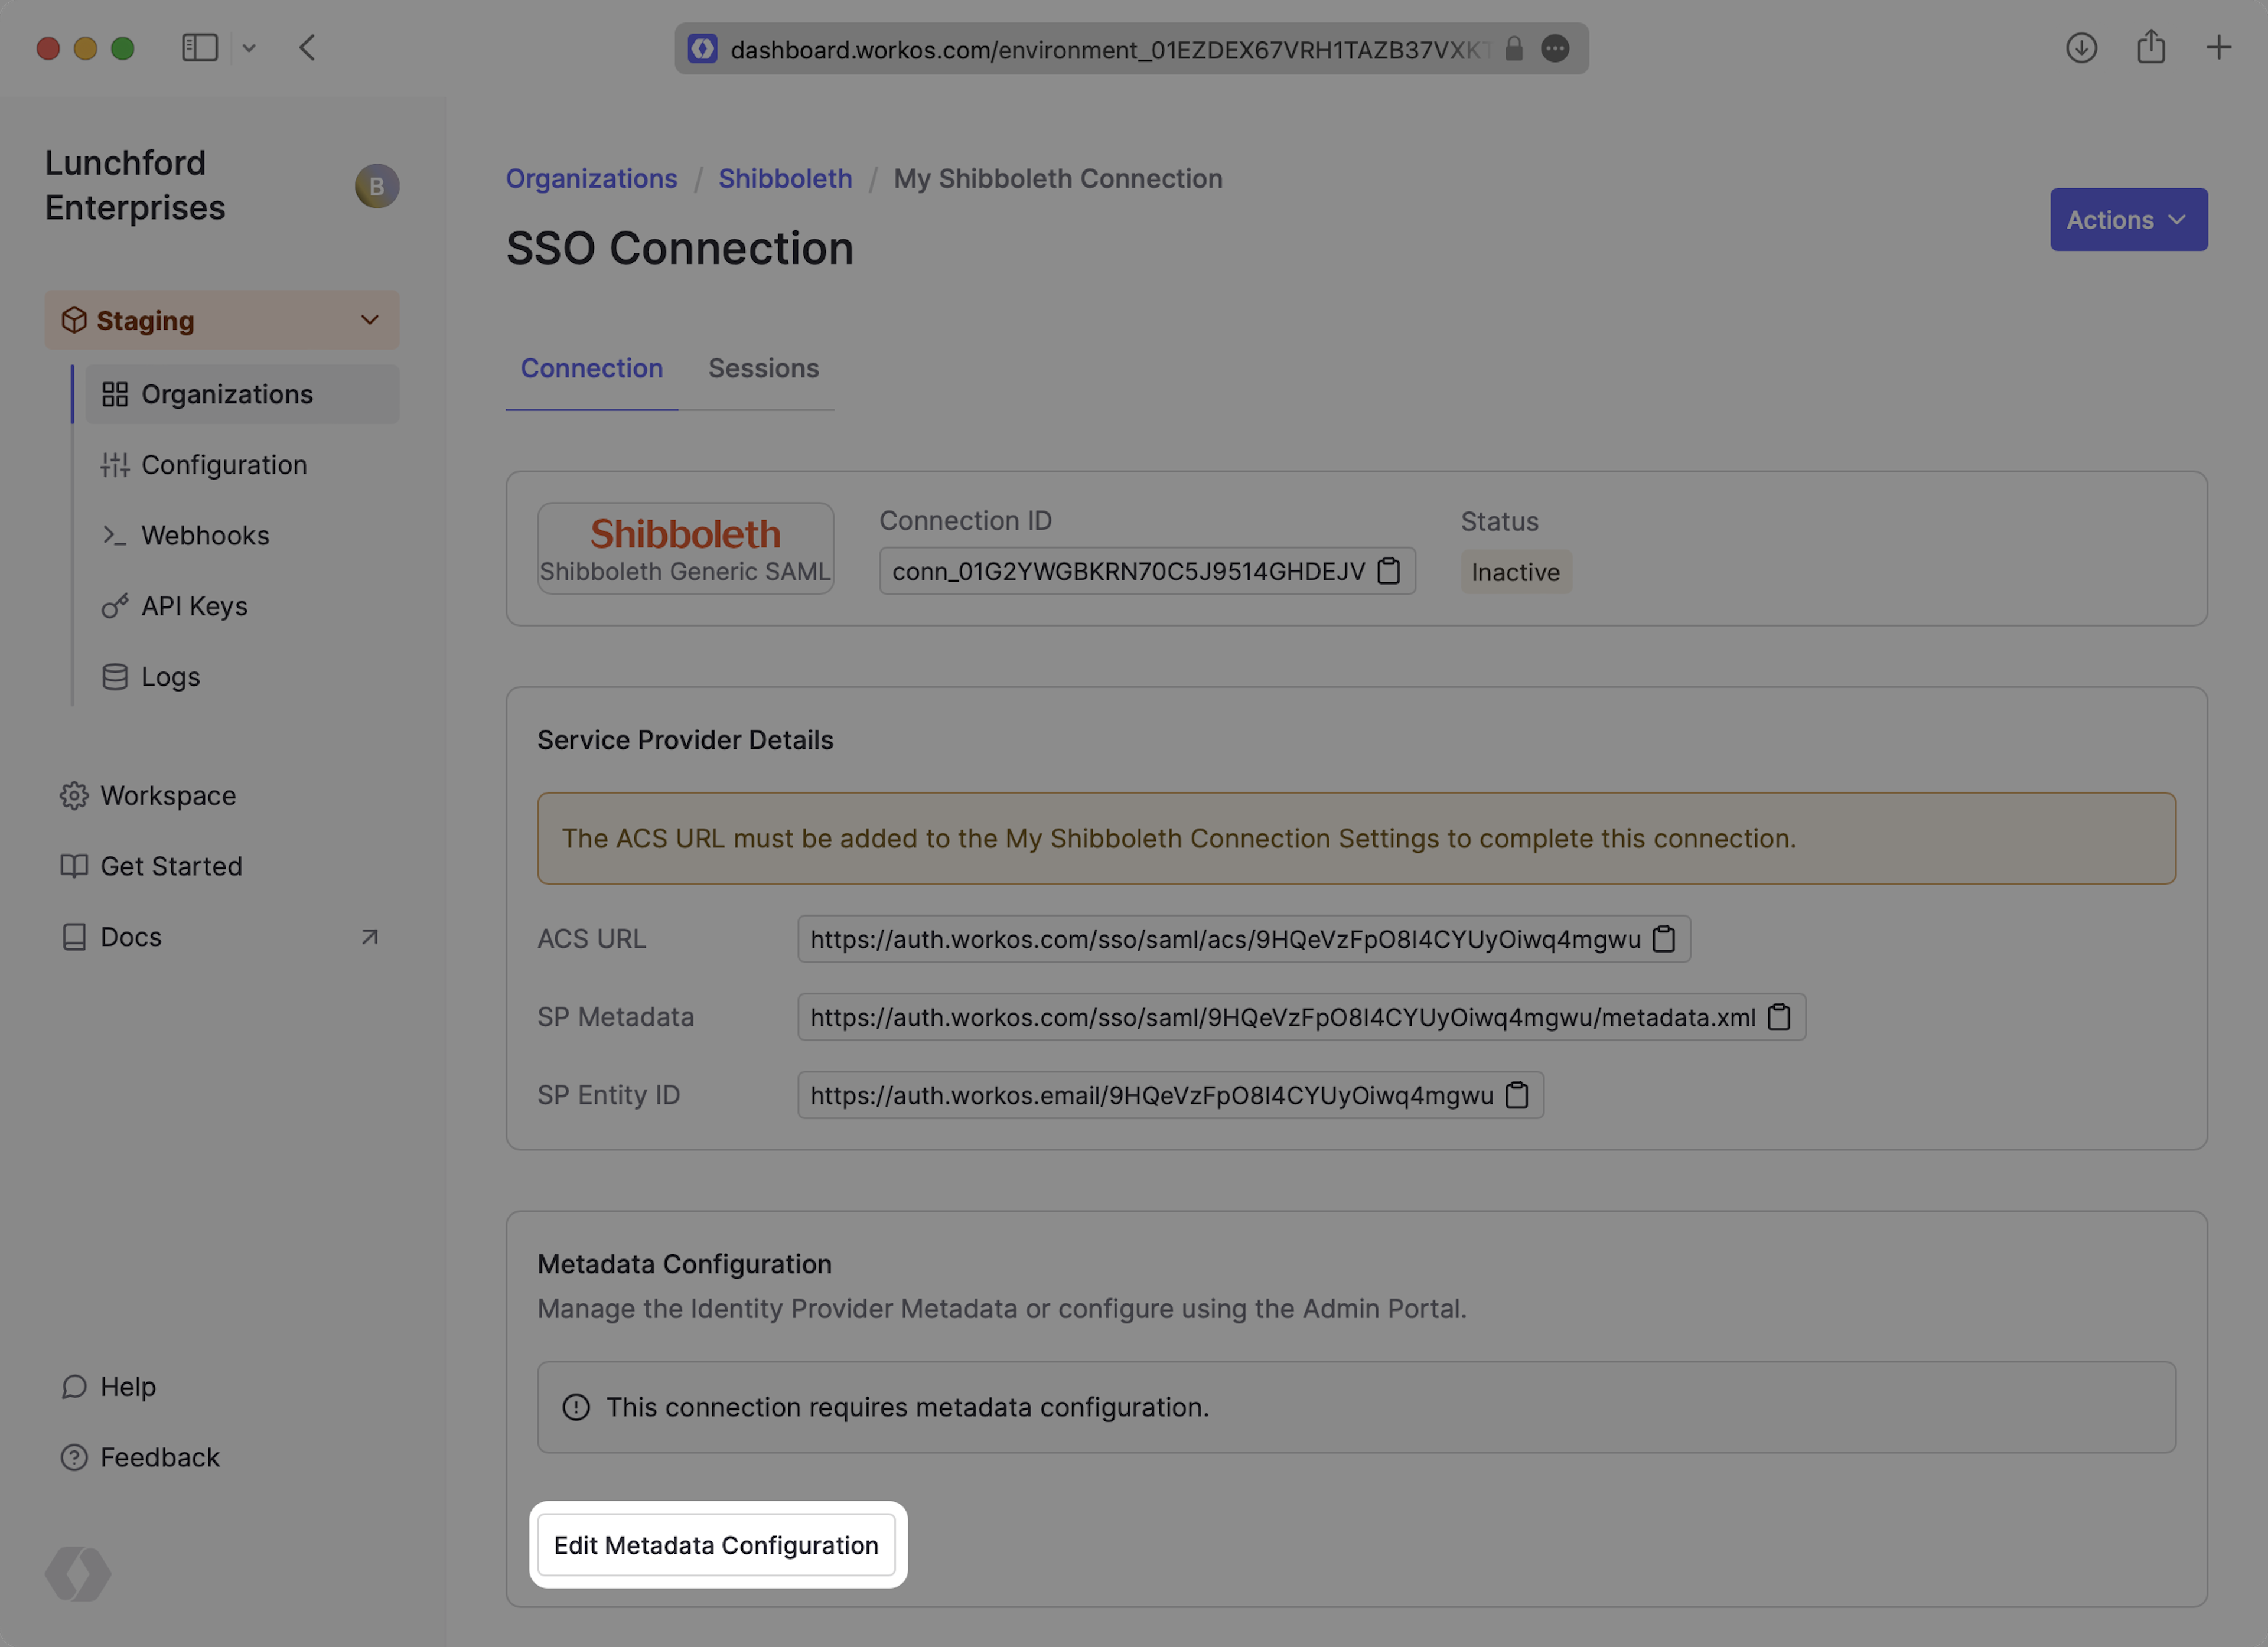Open the Actions dropdown menu
Screen dimensions: 2268x1647
(x=2127, y=220)
